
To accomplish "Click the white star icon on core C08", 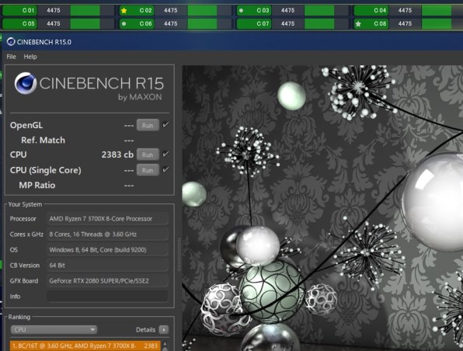I will pyautogui.click(x=358, y=23).
